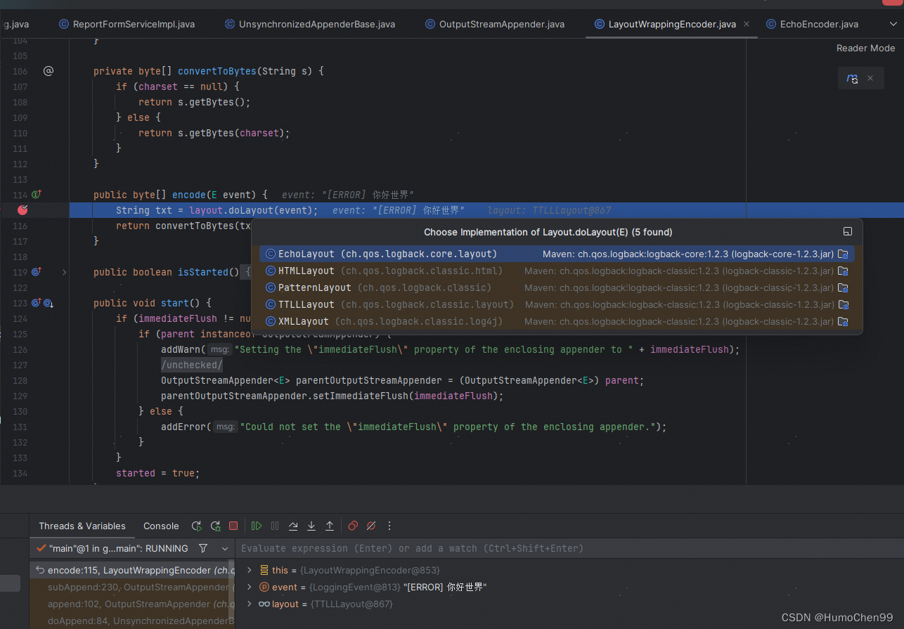Open the View Breakpoints dialog icon

353,526
